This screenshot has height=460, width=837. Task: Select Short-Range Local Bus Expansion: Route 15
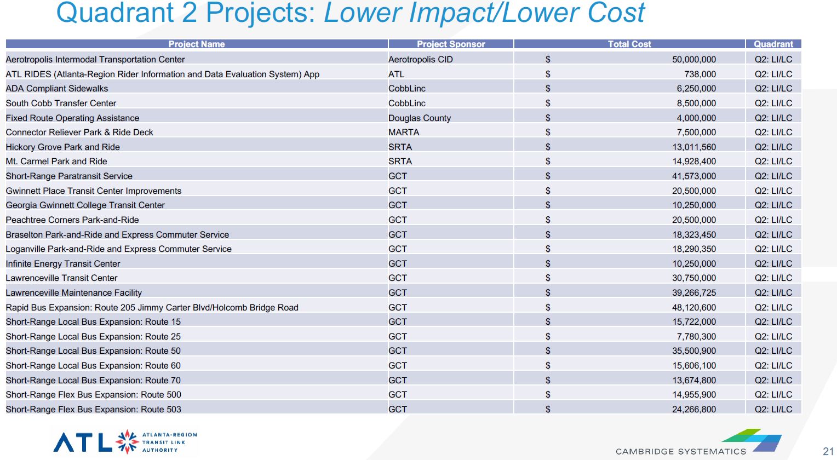[x=93, y=321]
